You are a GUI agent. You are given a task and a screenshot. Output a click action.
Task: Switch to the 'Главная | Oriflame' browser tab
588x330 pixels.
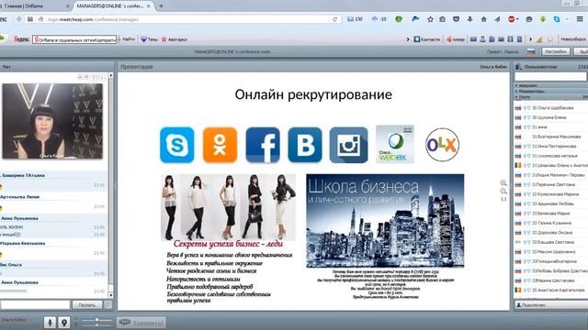(34, 6)
